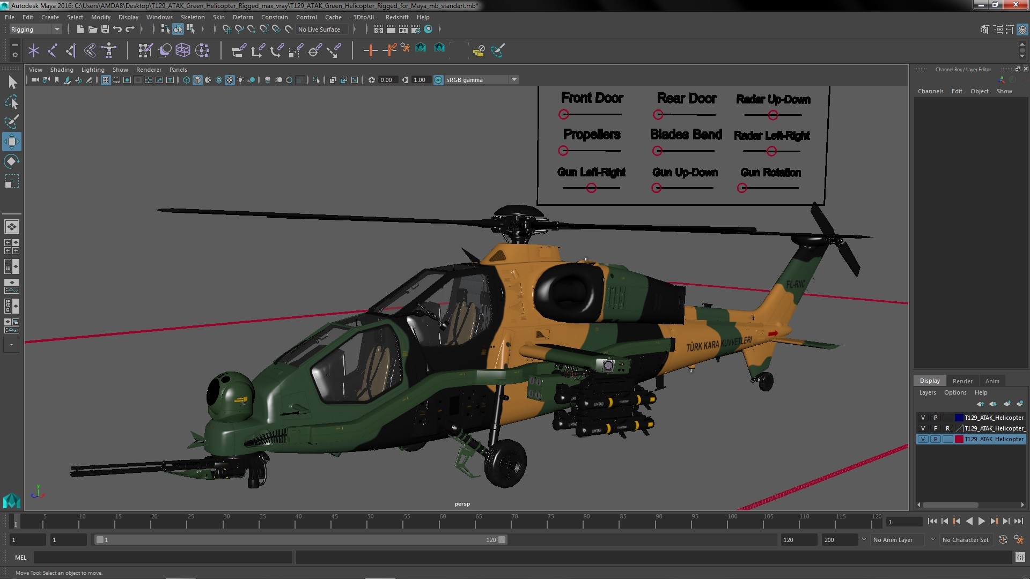Redo last action icon
The image size is (1030, 579).
130,29
